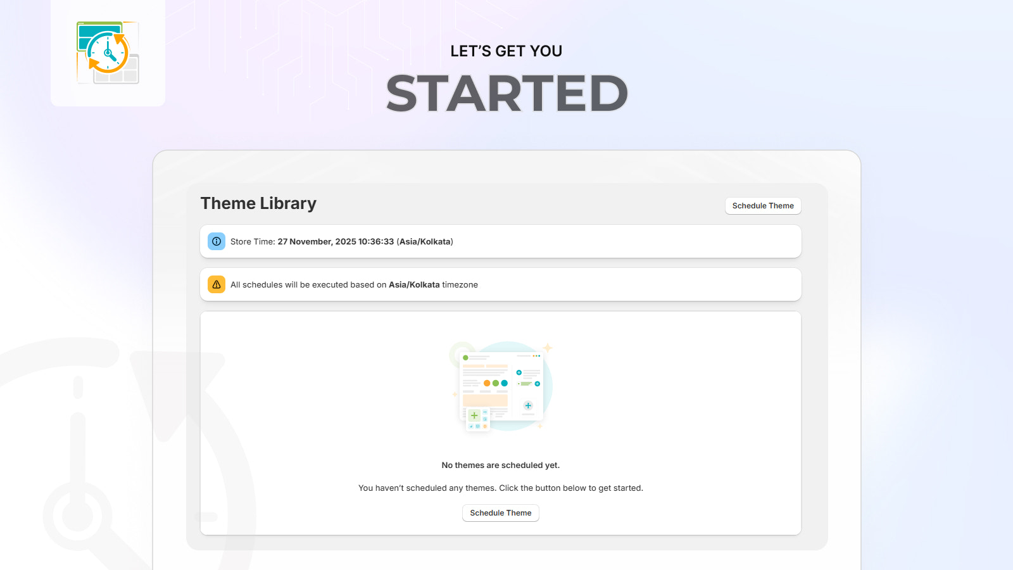
Task: Click the STARTED headline text
Action: click(507, 93)
